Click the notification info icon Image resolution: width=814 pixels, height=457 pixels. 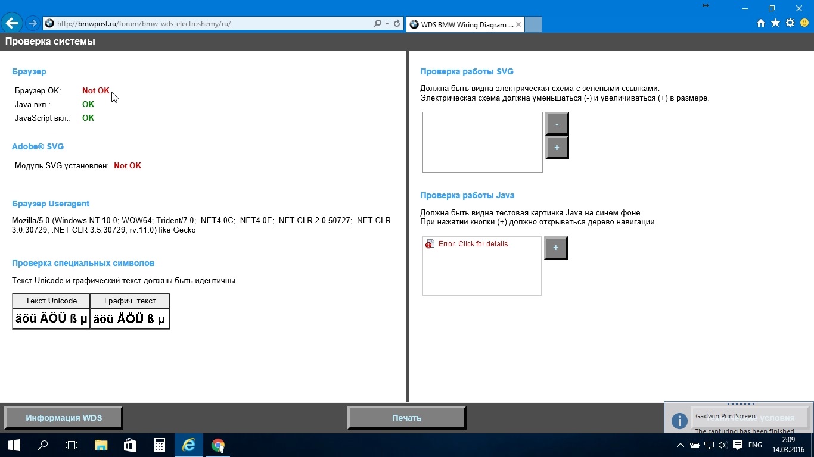[x=679, y=421]
